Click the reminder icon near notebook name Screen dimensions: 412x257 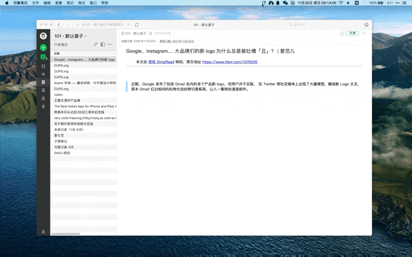pos(150,33)
